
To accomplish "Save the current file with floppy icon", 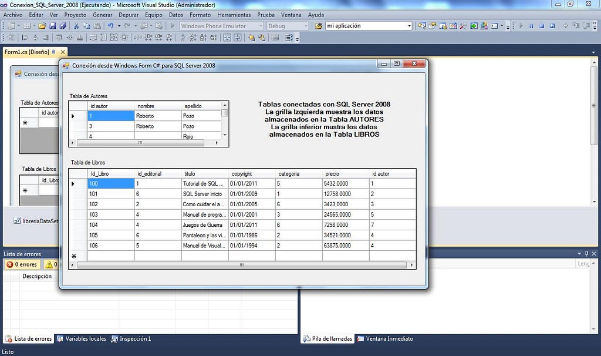I will [x=52, y=26].
